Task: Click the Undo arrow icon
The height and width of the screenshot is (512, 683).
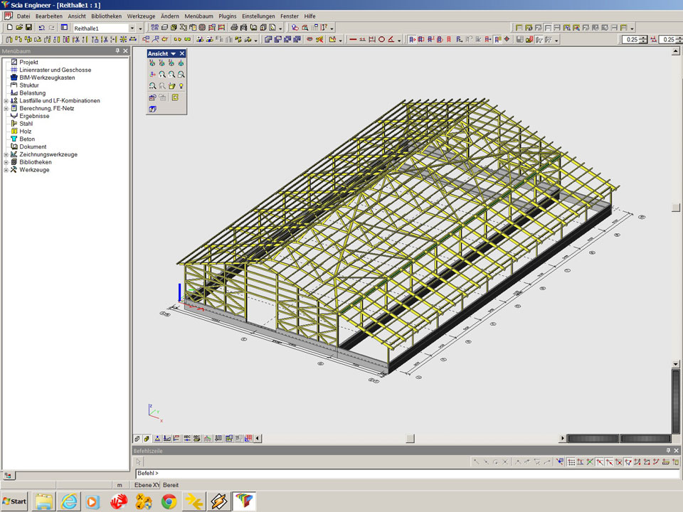Action: [42, 28]
